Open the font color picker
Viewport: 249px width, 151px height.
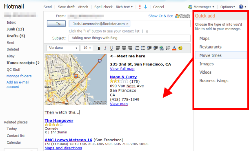point(174,48)
